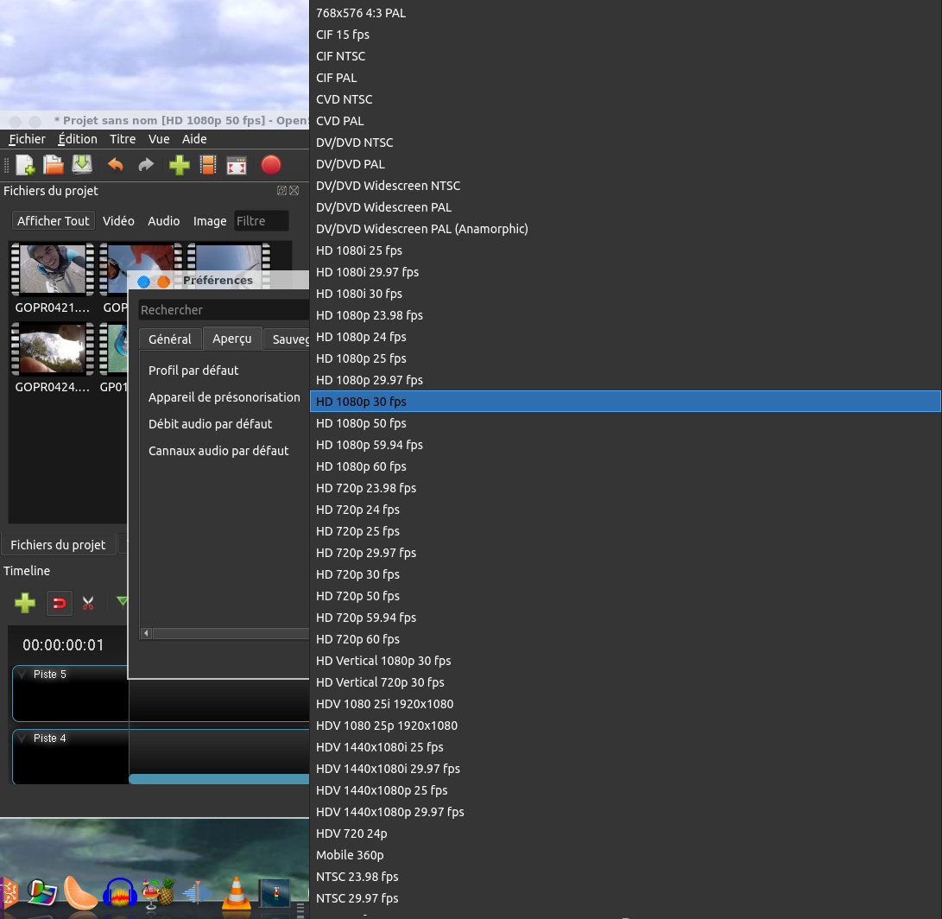Launch VLC from the dock
942x919 pixels.
(x=236, y=893)
